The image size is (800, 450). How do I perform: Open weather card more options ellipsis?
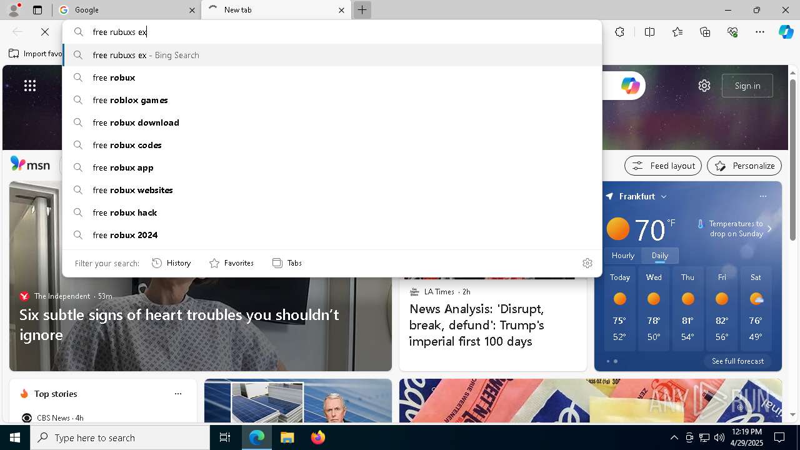click(762, 196)
